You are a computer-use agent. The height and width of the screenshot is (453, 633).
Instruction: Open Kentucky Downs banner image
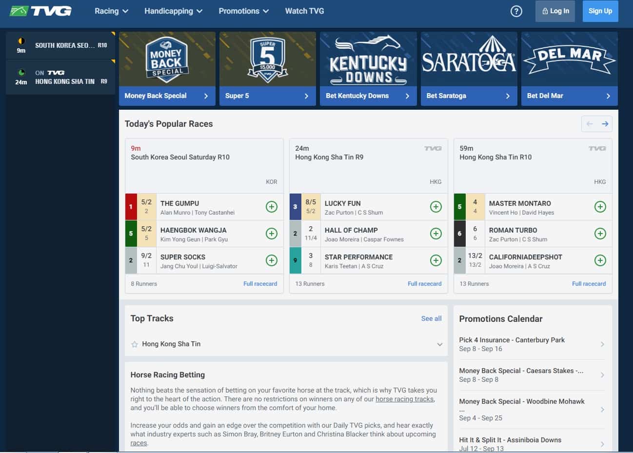point(368,59)
